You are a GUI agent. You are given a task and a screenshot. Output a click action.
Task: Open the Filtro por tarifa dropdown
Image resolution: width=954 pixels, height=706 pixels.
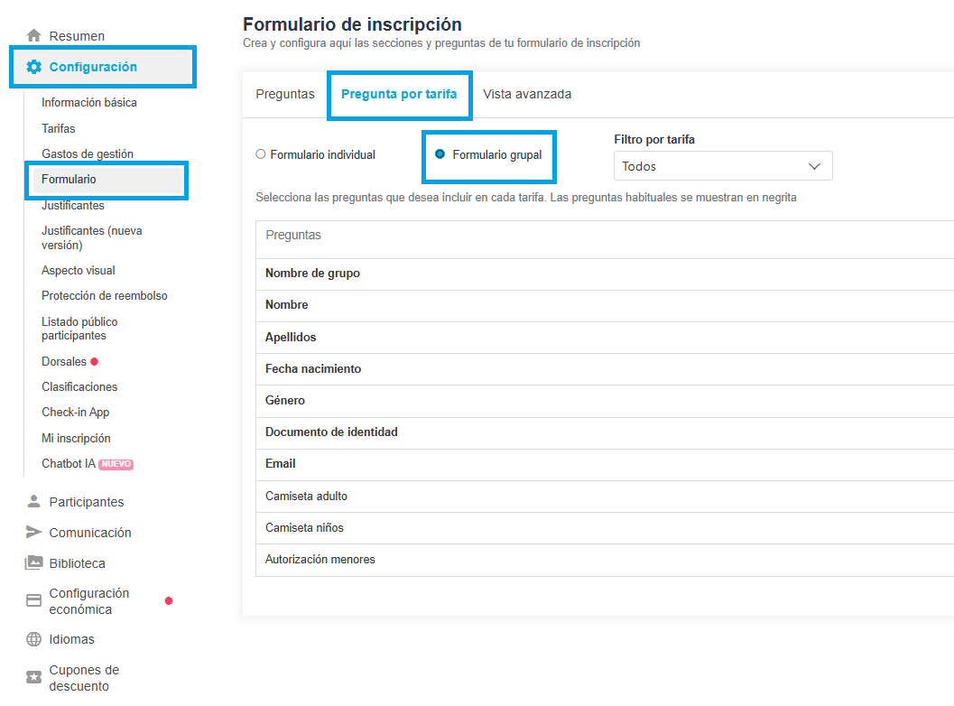click(723, 166)
